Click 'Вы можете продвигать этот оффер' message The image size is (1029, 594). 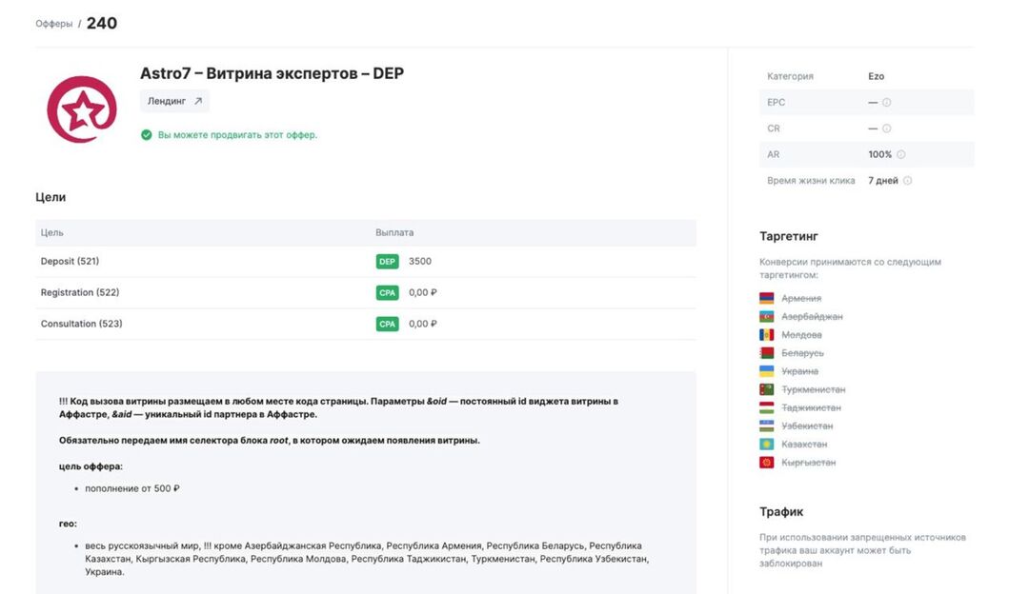click(237, 135)
